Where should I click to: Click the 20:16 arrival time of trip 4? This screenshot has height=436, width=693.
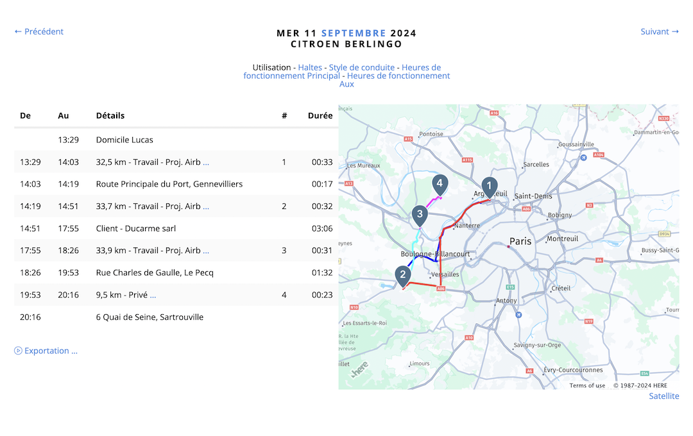68,295
